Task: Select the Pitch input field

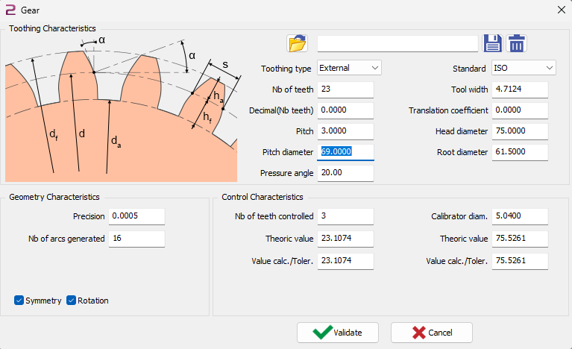Action: [x=345, y=131]
